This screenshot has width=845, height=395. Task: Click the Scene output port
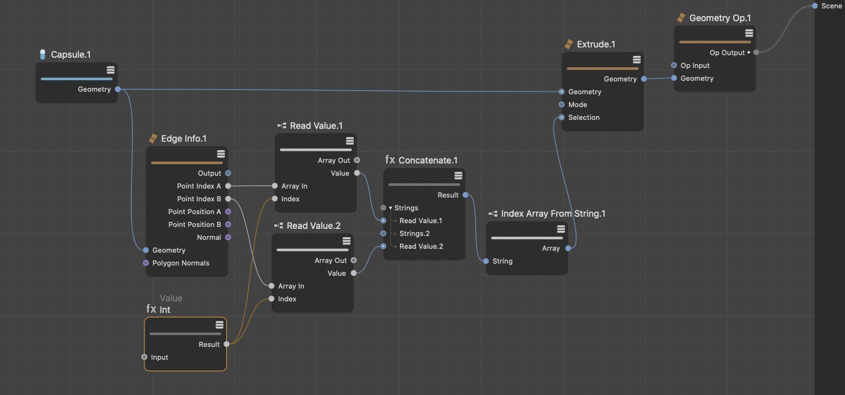click(815, 6)
